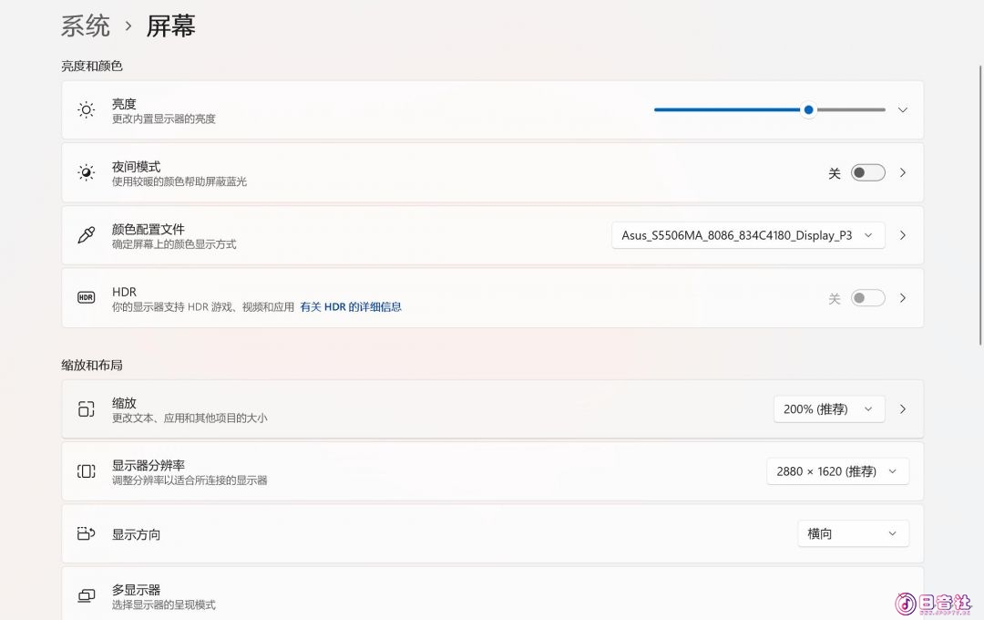Open the 200% scale dropdown

828,409
